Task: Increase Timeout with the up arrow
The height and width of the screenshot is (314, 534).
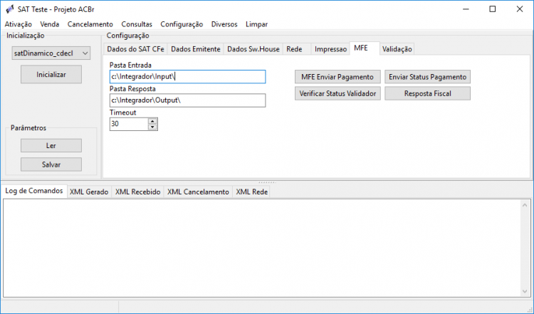Action: [152, 121]
